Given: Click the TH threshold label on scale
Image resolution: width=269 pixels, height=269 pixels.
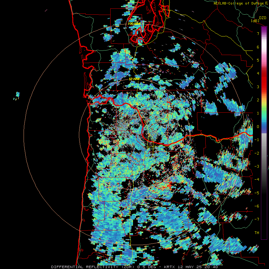Looking at the screenshot, I should pyautogui.click(x=257, y=233).
